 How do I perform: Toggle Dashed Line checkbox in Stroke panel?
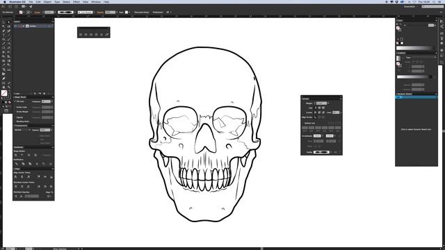click(303, 124)
